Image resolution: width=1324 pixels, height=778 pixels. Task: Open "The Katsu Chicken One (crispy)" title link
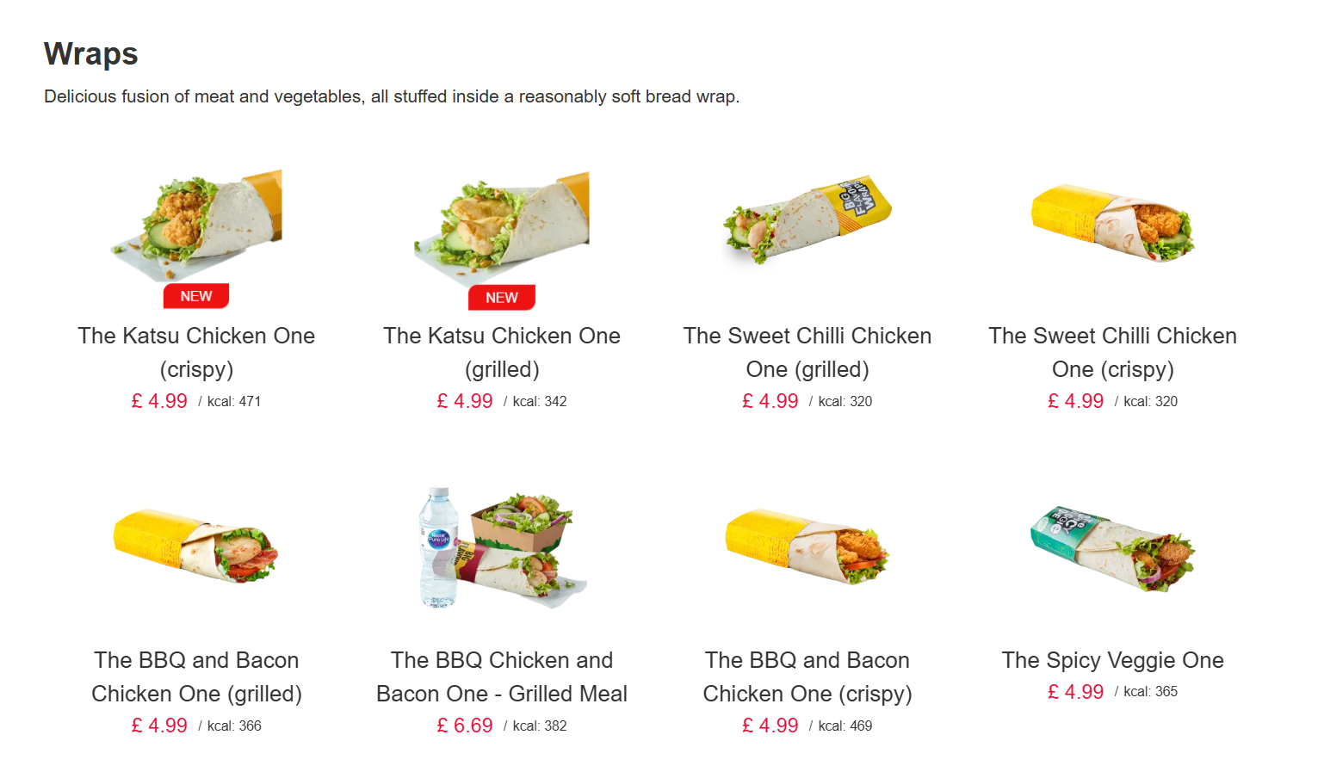196,352
